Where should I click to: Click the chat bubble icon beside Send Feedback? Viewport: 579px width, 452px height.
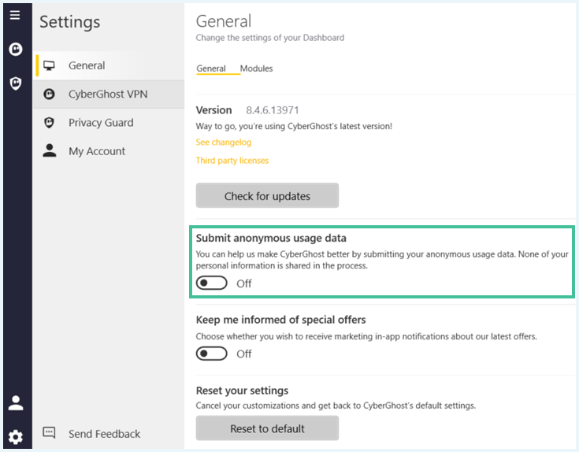(x=49, y=432)
